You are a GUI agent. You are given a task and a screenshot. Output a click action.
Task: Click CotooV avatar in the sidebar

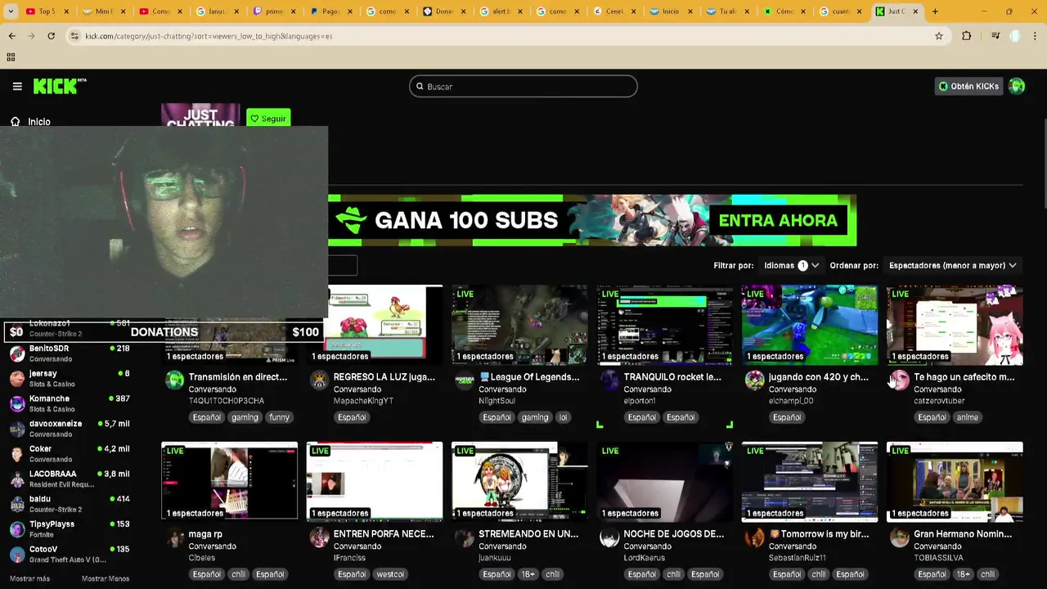tap(17, 554)
